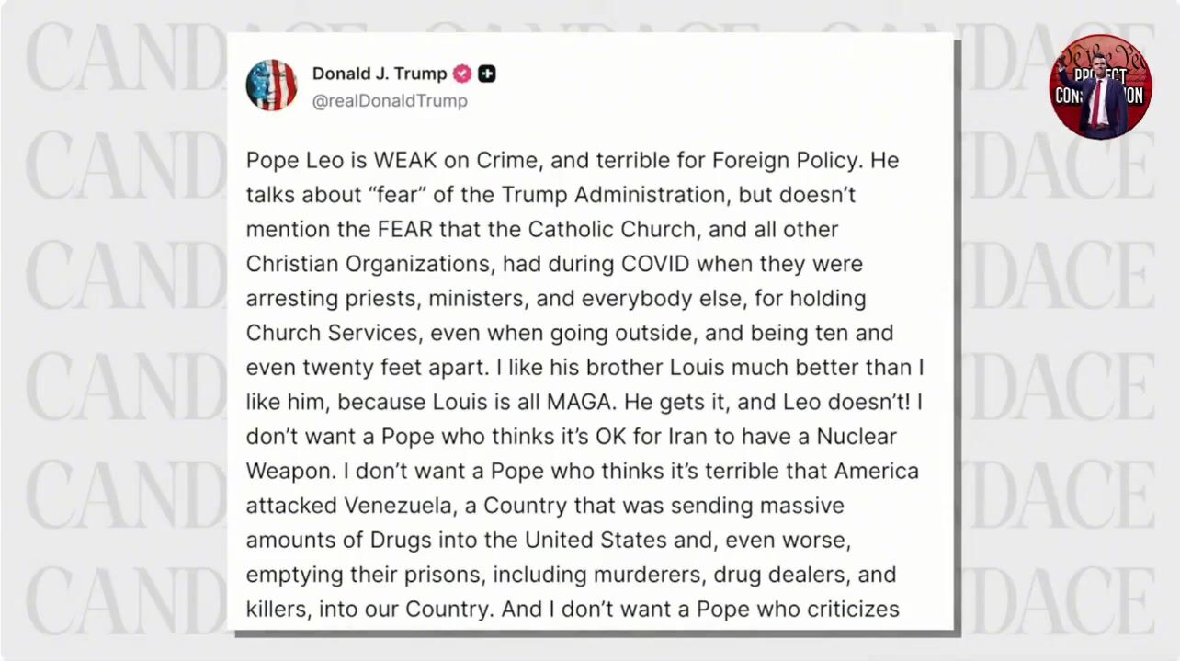Click the word "Nuclear" in the post
Viewport: 1180px width, 661px height.
pos(852,437)
